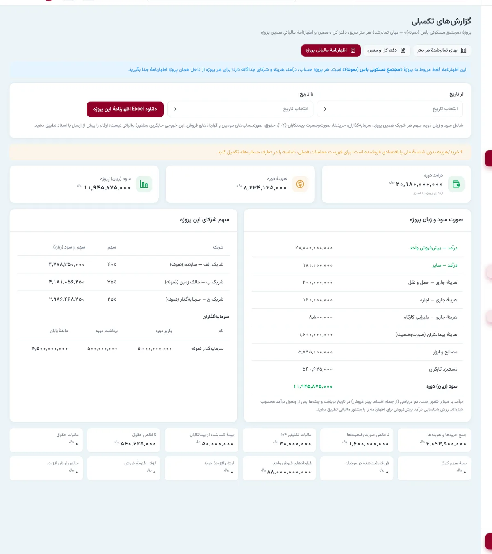Select the row 'هزینهٔ جاری — حمل و نقل'

[357, 283]
